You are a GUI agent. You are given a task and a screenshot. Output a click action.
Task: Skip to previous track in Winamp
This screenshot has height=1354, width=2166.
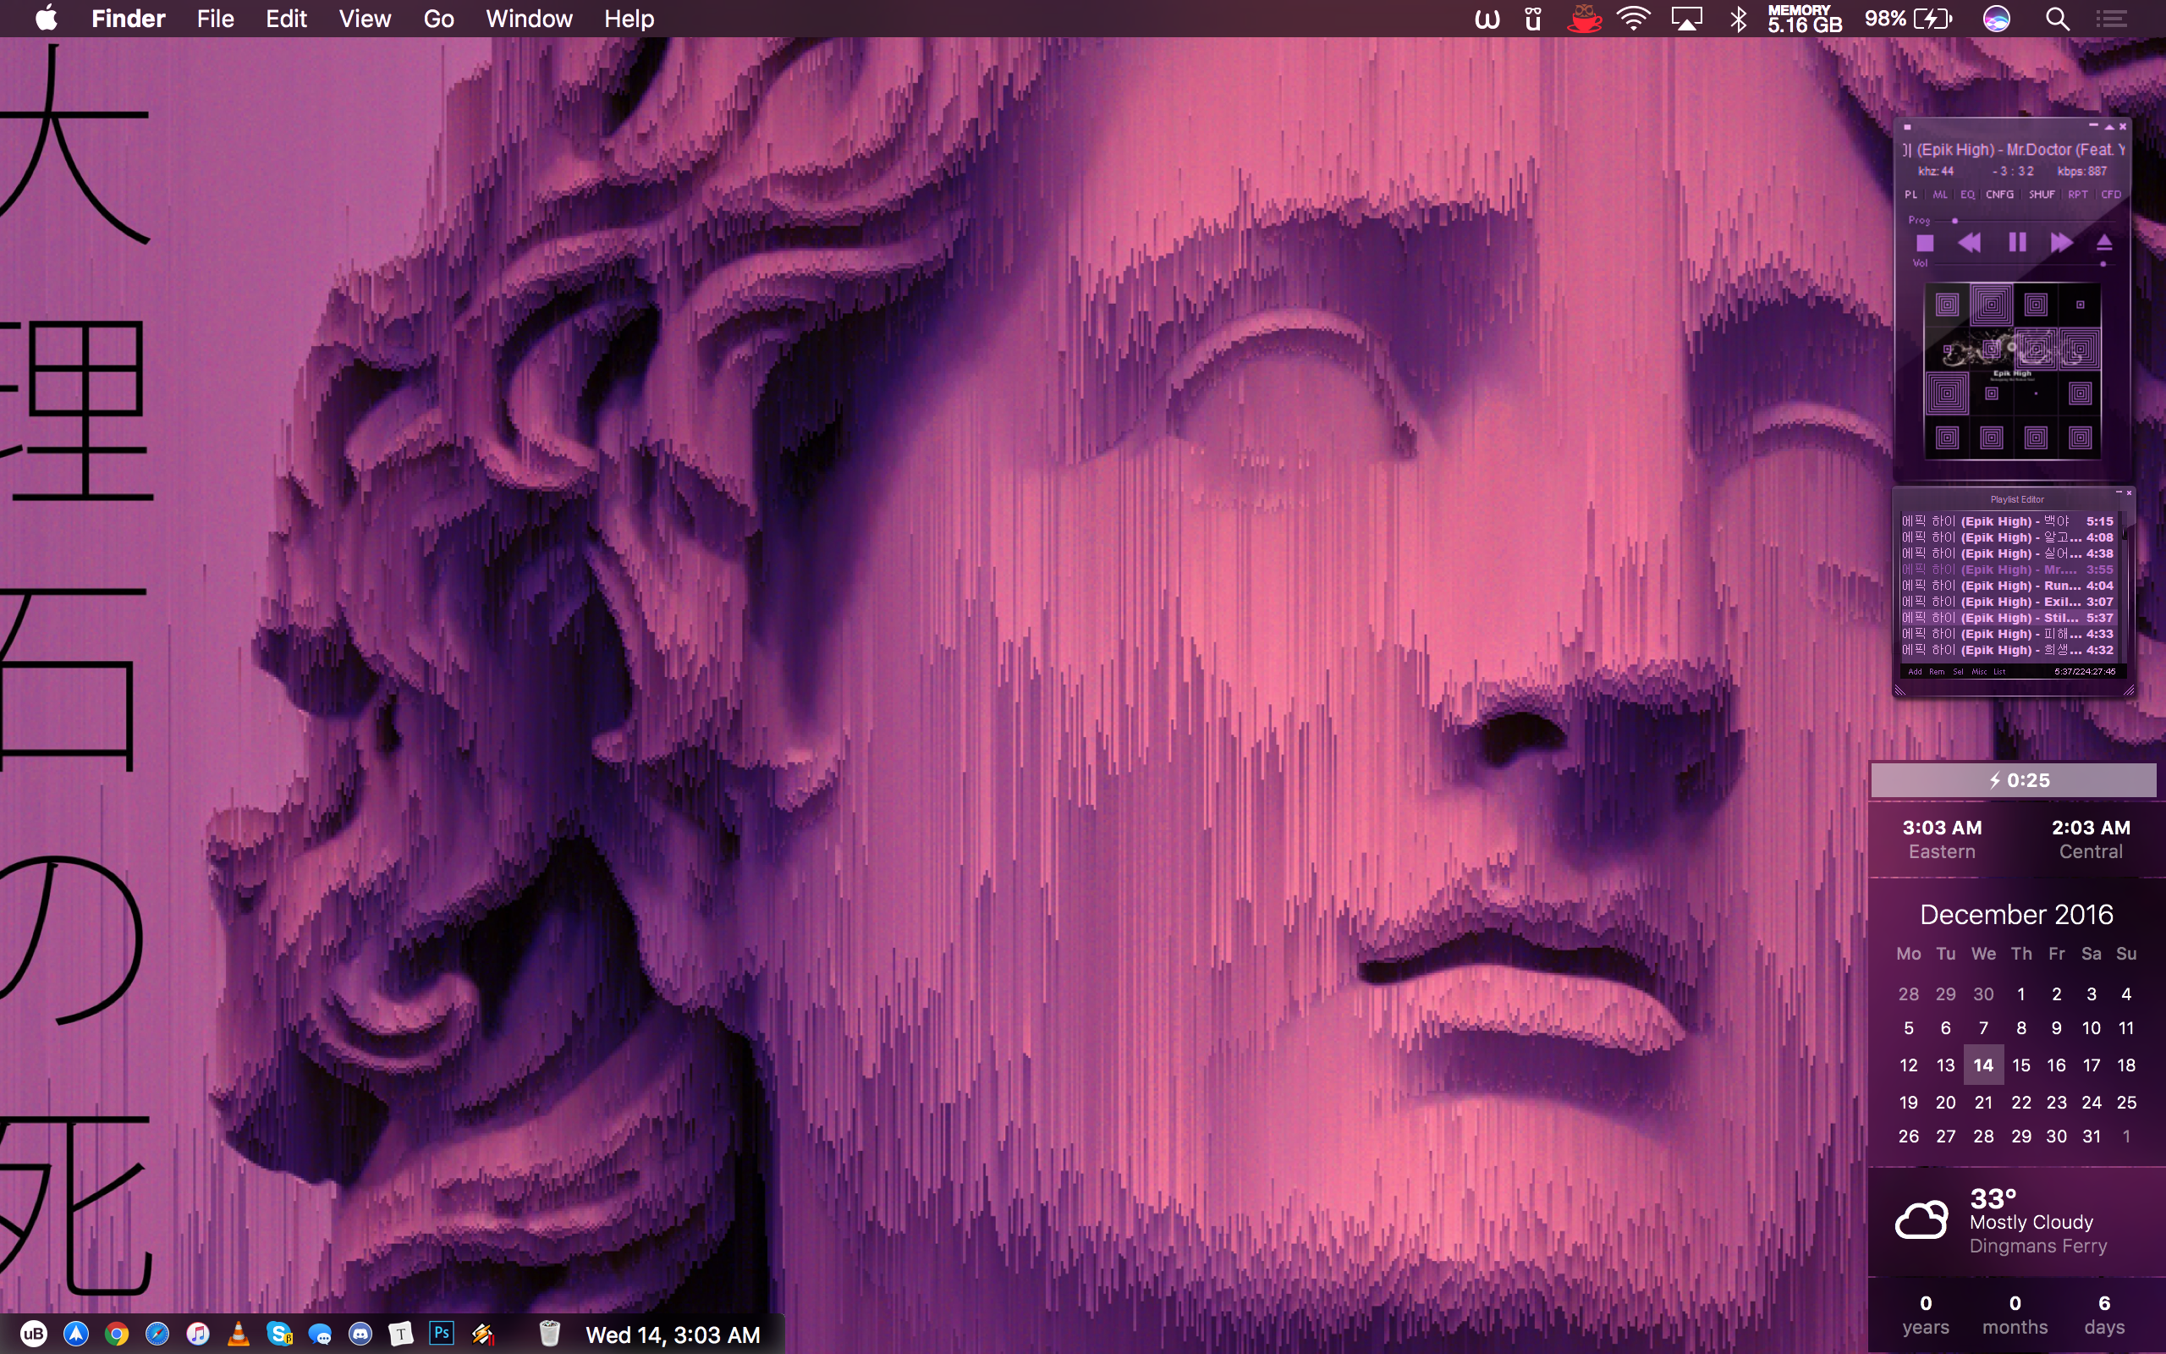pyautogui.click(x=1969, y=243)
